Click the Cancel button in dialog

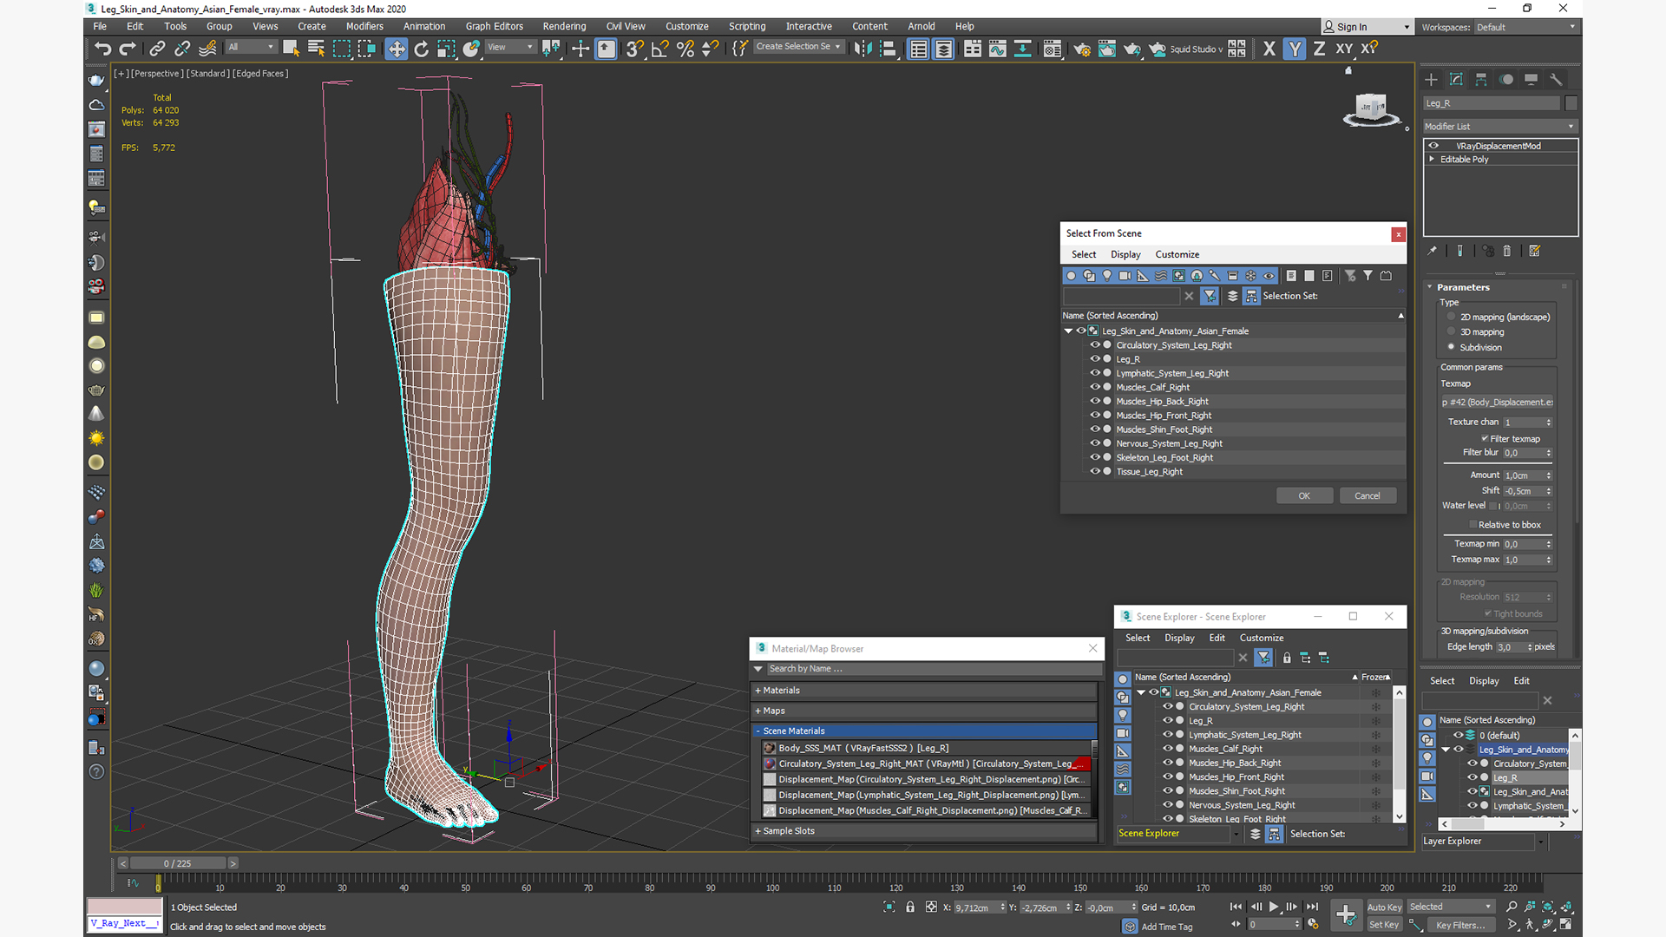pyautogui.click(x=1367, y=495)
